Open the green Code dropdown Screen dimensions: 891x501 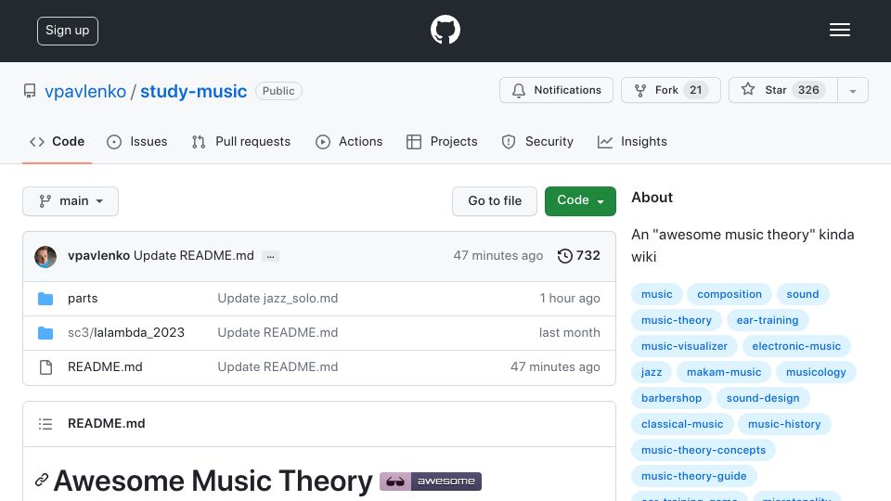pyautogui.click(x=580, y=201)
